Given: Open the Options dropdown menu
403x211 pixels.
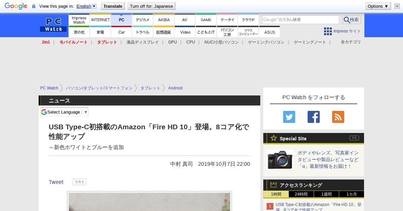Looking at the screenshot, I should pos(378,6).
